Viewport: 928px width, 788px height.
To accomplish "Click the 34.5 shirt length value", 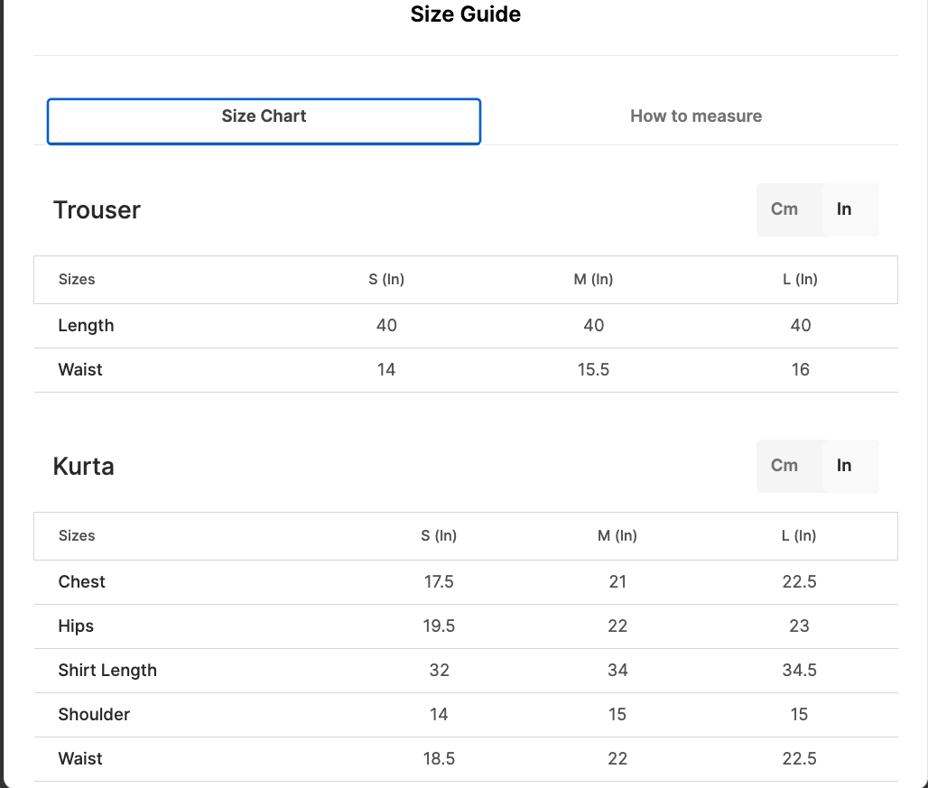I will 799,671.
